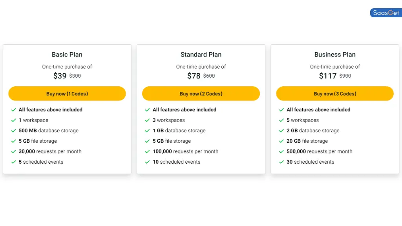The image size is (402, 226).
Task: Click the checkmark next to 30 scheduled events
Action: [282, 162]
